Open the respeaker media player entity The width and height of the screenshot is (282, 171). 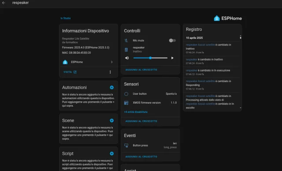[x=139, y=49]
